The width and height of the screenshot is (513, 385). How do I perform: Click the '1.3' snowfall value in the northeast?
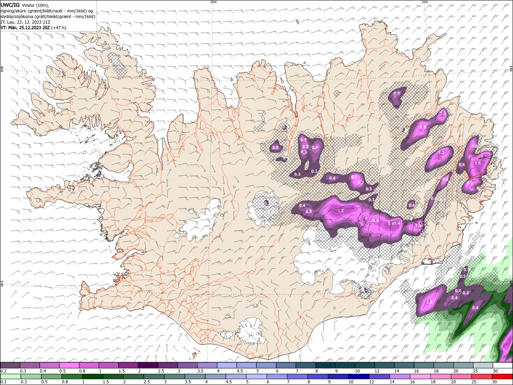[442, 114]
